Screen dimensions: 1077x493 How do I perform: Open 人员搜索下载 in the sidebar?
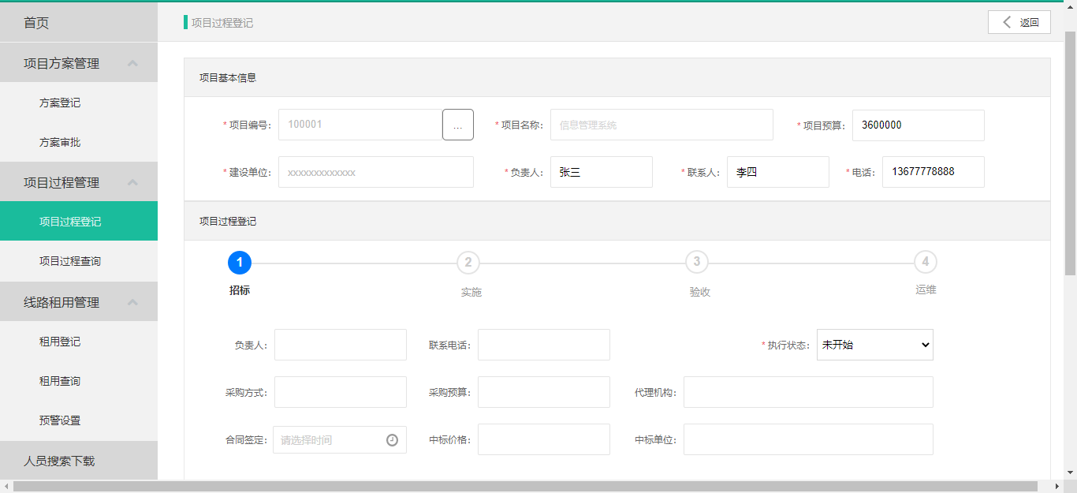coord(79,461)
